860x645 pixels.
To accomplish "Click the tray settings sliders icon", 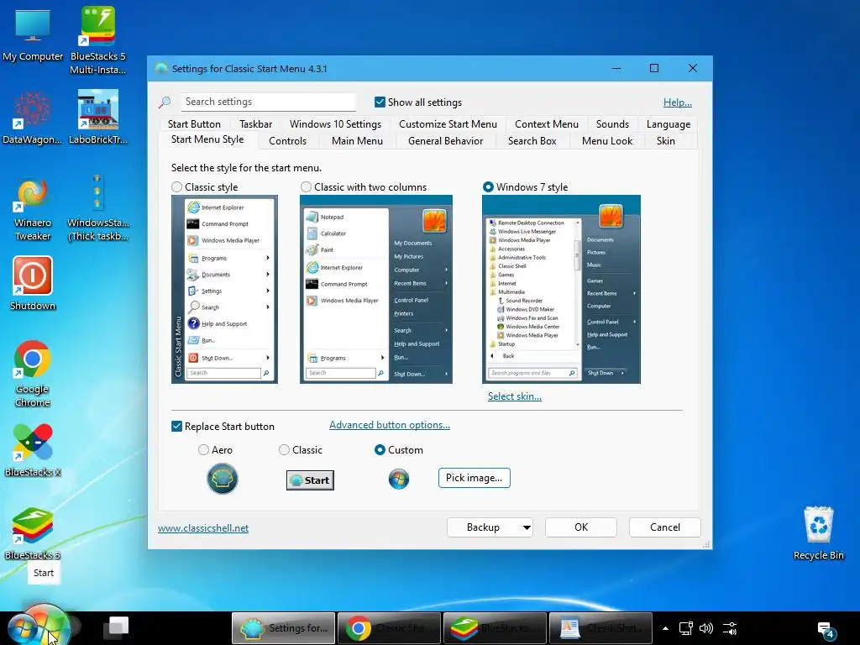I will coord(730,628).
